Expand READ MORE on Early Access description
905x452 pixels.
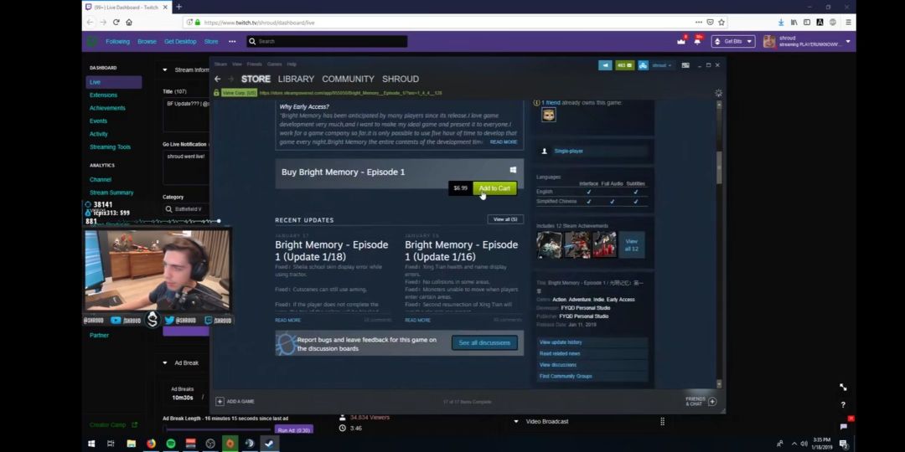[x=504, y=141]
